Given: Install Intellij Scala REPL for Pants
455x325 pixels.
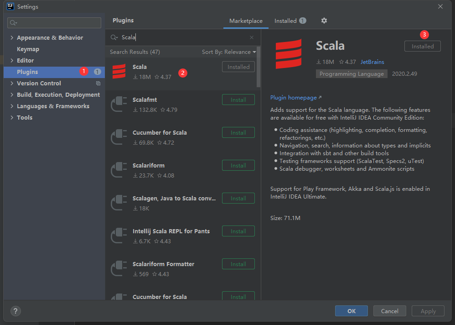Looking at the screenshot, I should 238,231.
